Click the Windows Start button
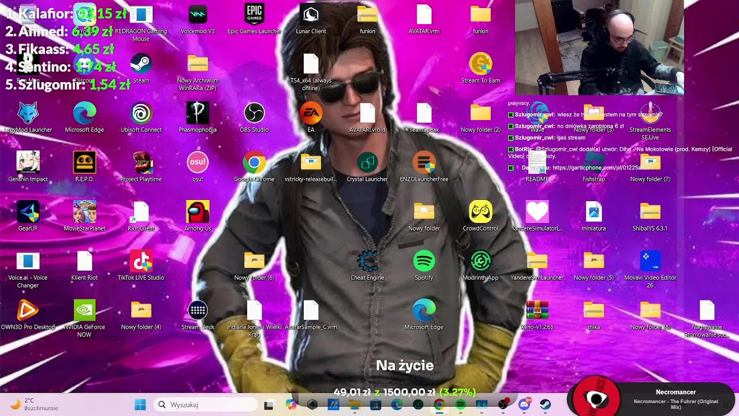The image size is (739, 416). pyautogui.click(x=140, y=404)
